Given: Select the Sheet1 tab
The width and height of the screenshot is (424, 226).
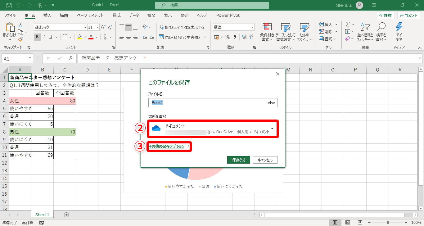Looking at the screenshot, I should (x=42, y=215).
